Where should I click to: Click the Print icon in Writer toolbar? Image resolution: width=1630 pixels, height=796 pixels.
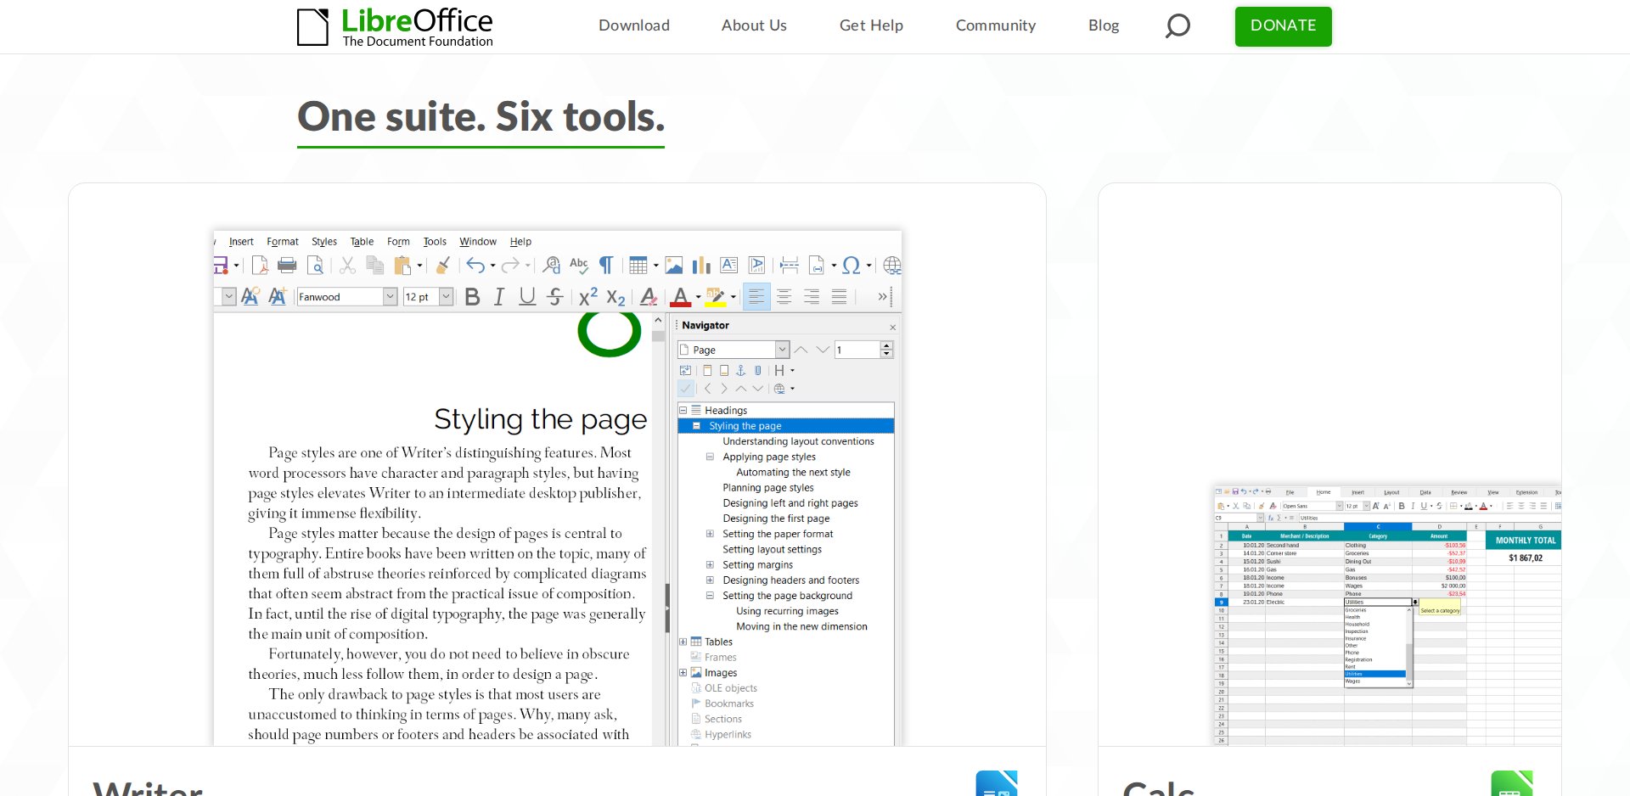287,266
